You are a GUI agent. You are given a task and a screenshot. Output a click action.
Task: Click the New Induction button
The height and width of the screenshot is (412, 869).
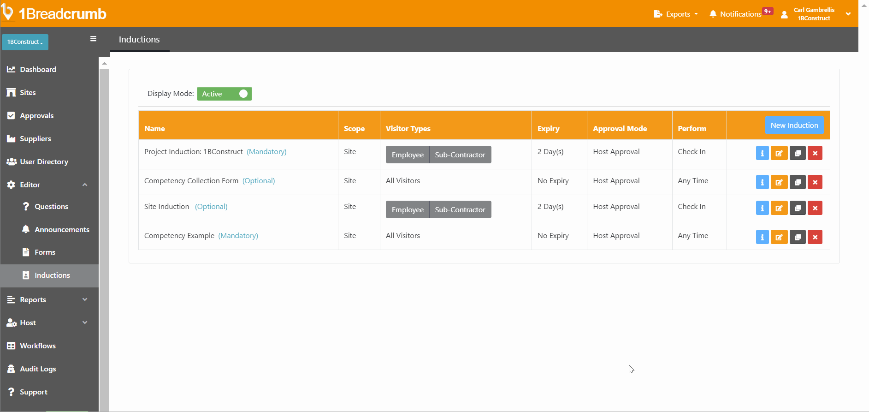coord(794,125)
